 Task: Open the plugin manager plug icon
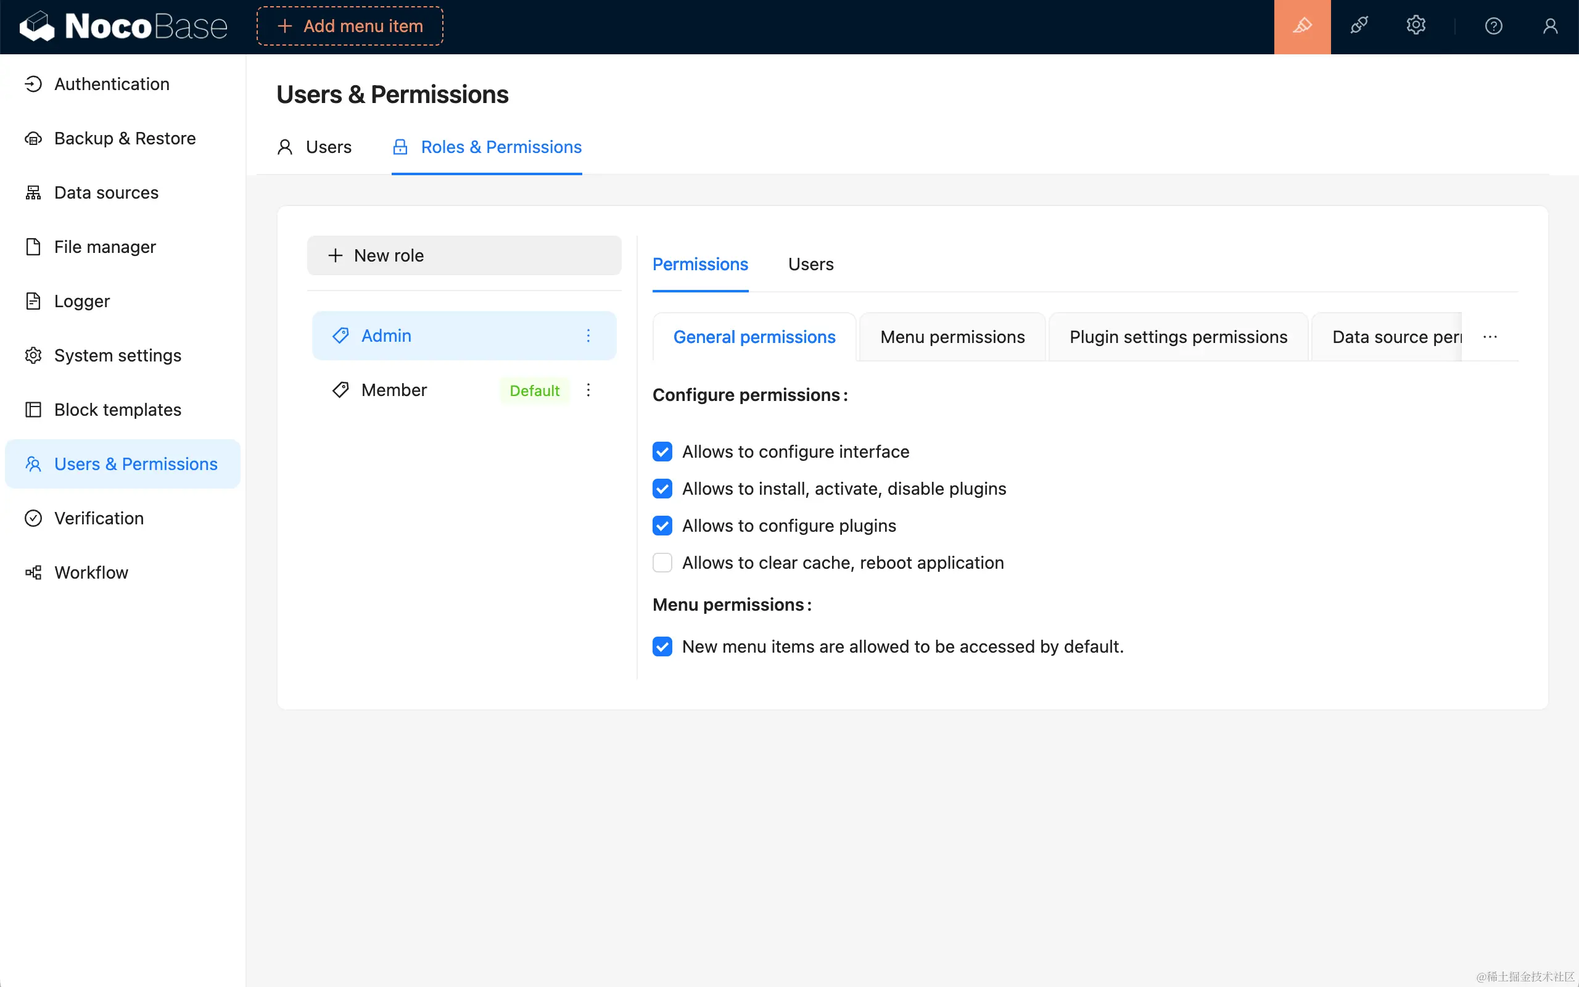[1358, 26]
